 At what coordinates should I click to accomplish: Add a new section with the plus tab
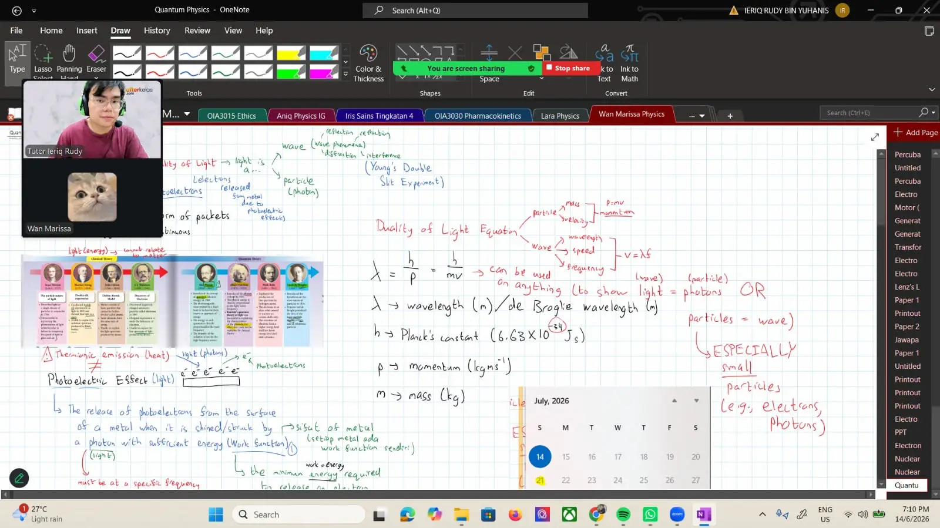point(730,116)
